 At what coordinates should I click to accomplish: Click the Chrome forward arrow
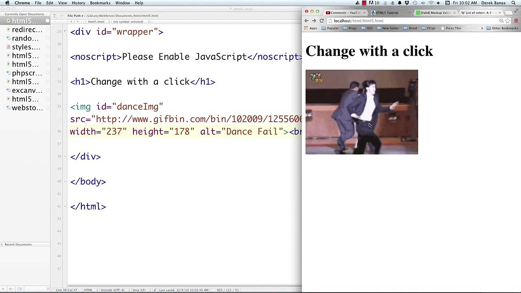314,21
